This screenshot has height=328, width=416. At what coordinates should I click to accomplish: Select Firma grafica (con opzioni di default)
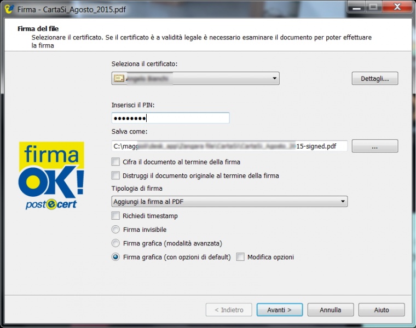[115, 257]
